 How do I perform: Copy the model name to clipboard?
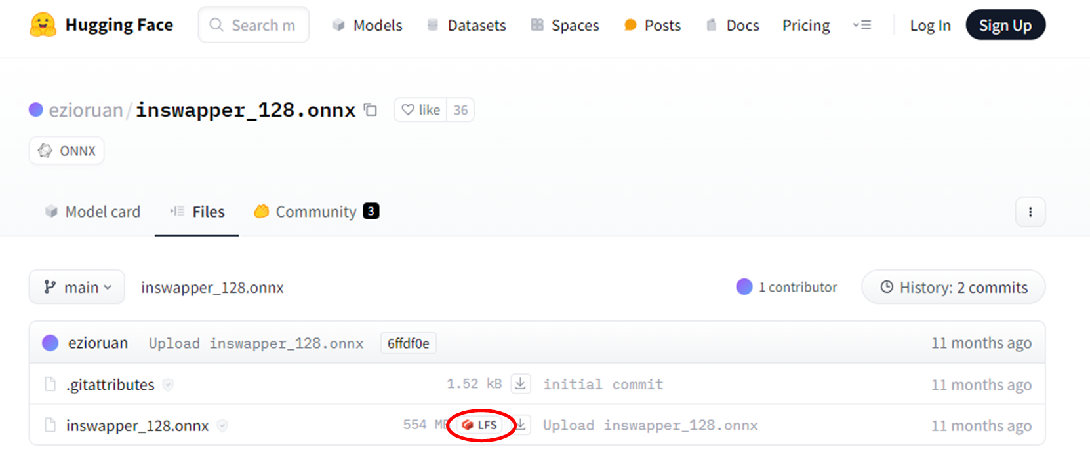coord(371,109)
